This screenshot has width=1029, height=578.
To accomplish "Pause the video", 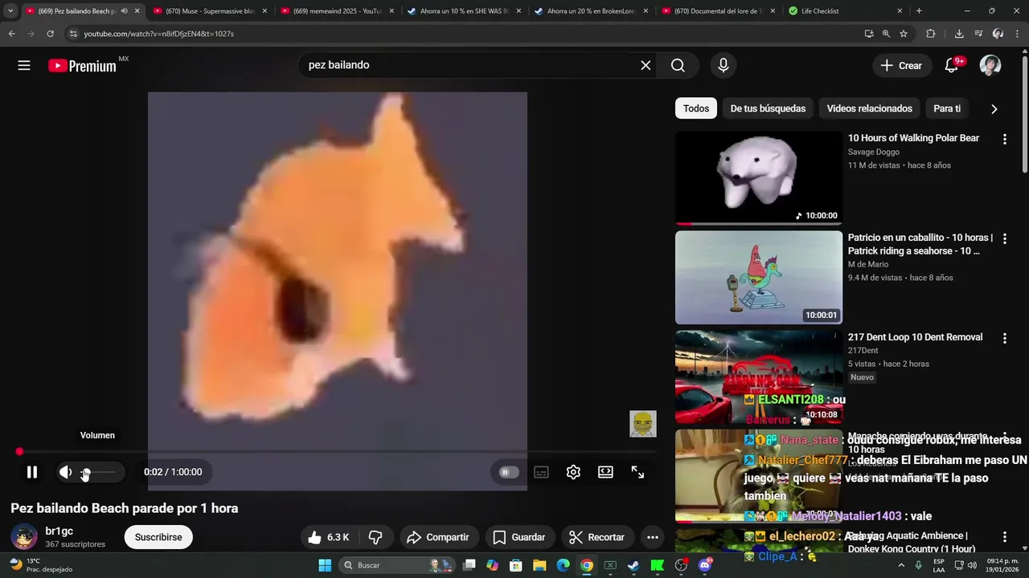I will [x=32, y=472].
